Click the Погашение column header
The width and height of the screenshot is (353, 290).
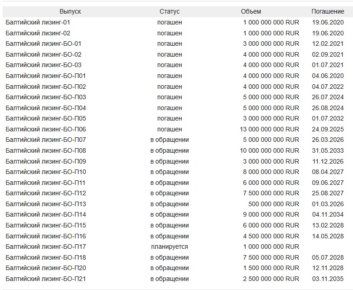pyautogui.click(x=328, y=11)
